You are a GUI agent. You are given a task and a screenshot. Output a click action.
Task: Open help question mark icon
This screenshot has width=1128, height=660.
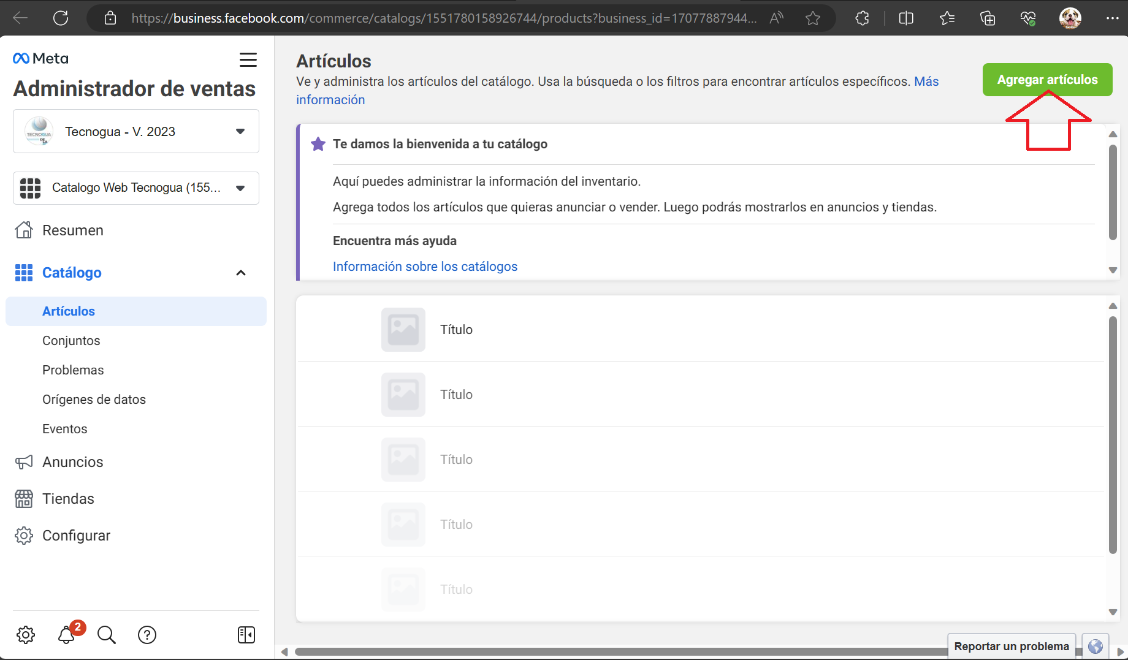point(147,635)
